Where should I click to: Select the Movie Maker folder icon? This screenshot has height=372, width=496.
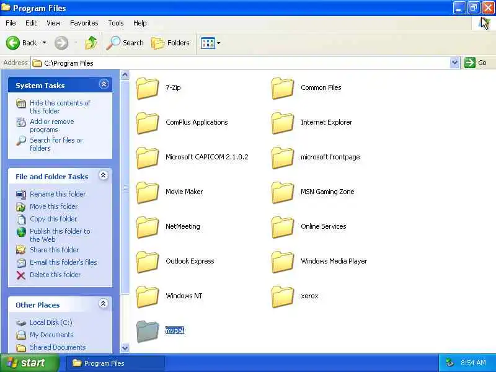click(148, 193)
